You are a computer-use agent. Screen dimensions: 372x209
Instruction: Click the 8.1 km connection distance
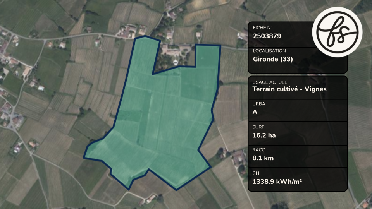click(x=263, y=158)
